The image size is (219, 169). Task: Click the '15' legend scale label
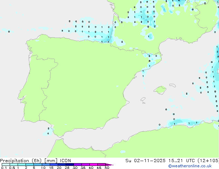(x=51, y=168)
